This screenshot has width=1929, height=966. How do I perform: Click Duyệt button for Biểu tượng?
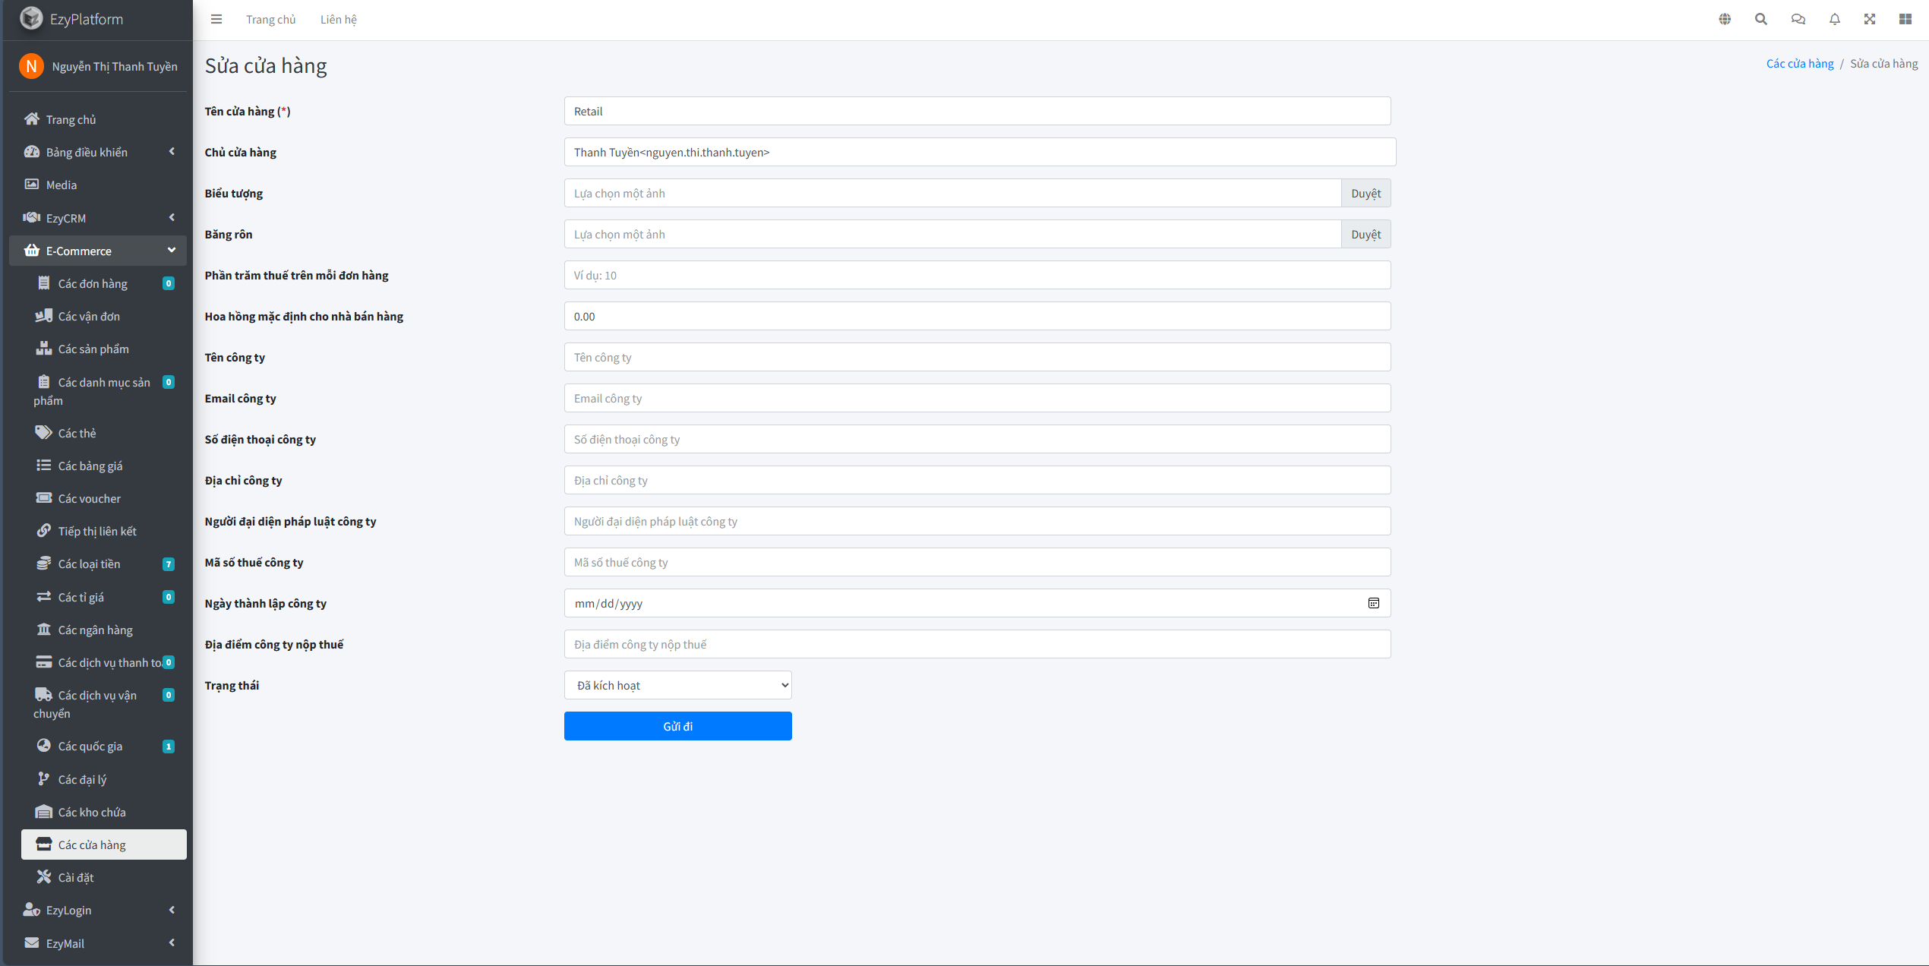pyautogui.click(x=1365, y=194)
